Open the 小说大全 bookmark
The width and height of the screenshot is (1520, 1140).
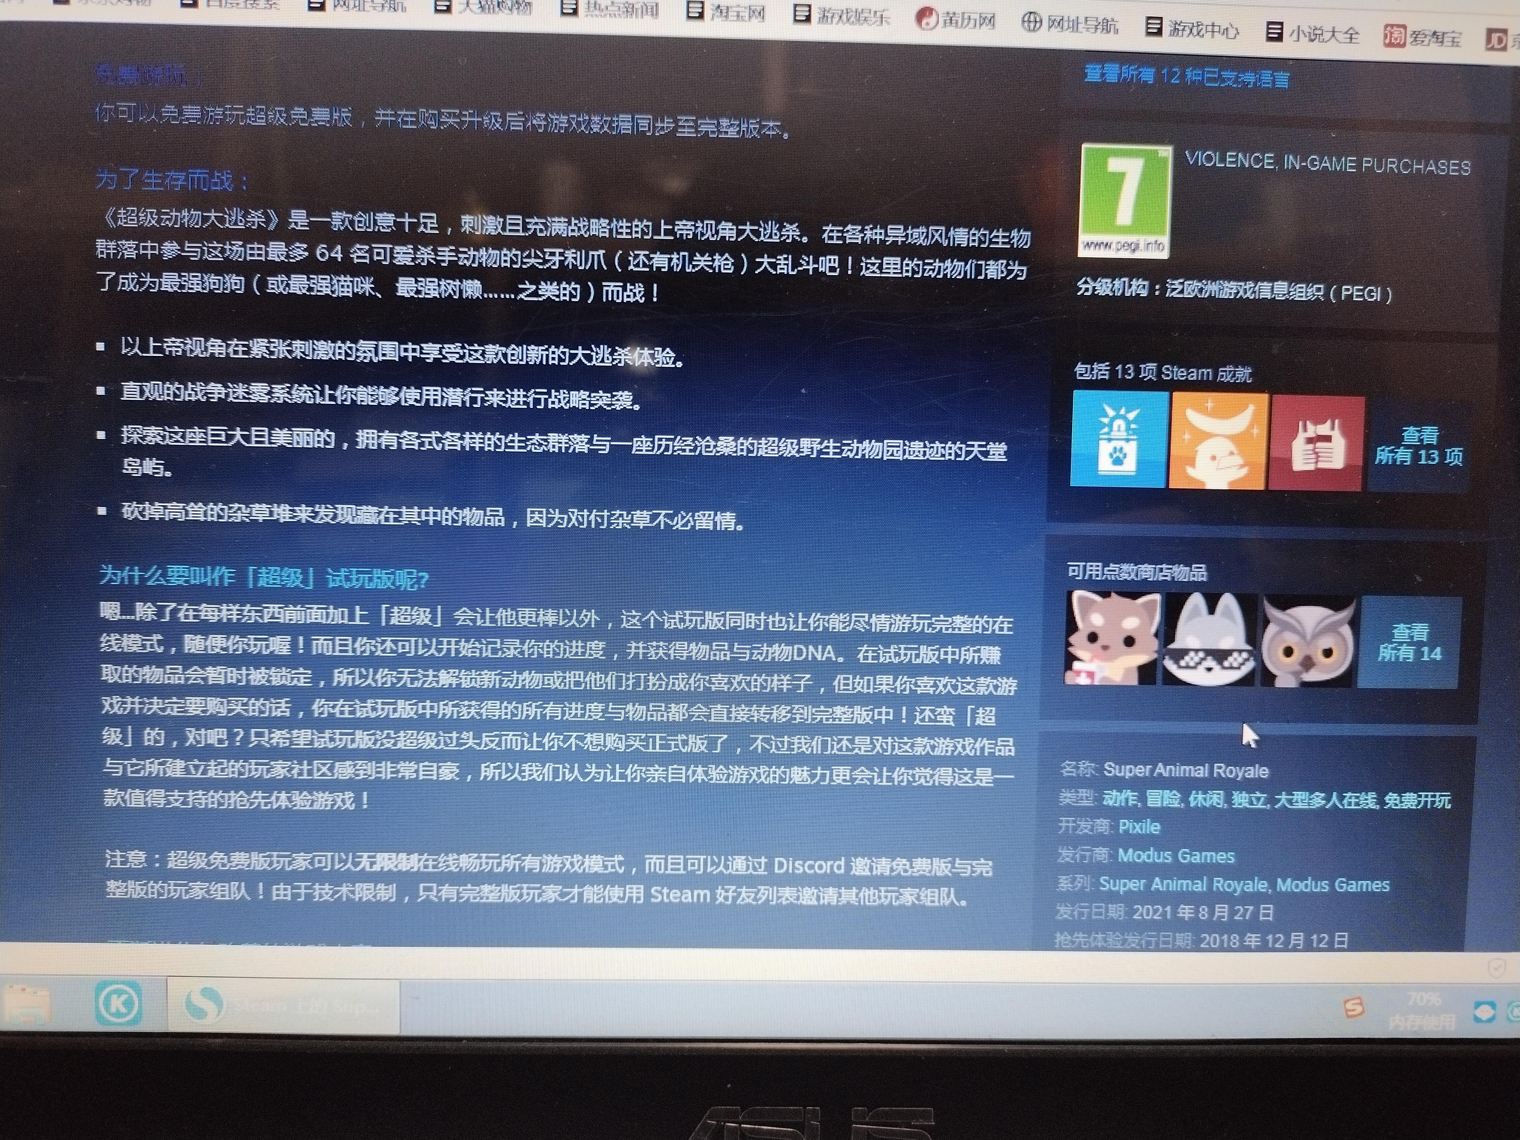(1313, 33)
